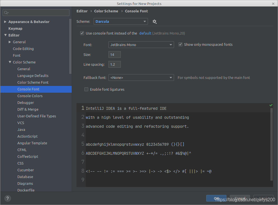Open Debugger color scheme page
Image resolution: width=278 pixels, height=205 pixels.
point(26,103)
